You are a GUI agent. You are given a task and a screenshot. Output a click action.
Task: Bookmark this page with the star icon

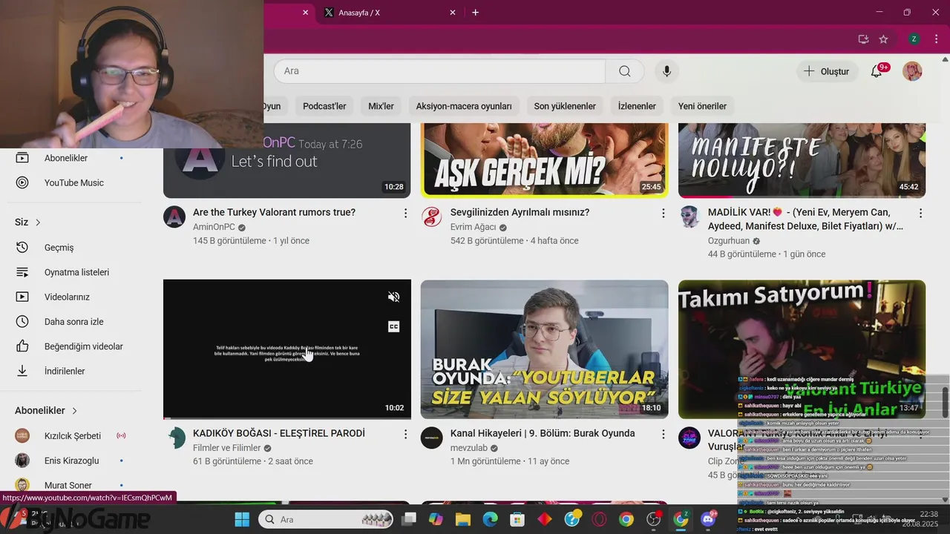click(x=883, y=39)
